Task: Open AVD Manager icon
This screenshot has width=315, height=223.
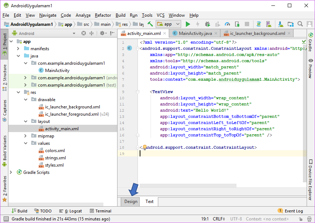Action: pyautogui.click(x=268, y=24)
